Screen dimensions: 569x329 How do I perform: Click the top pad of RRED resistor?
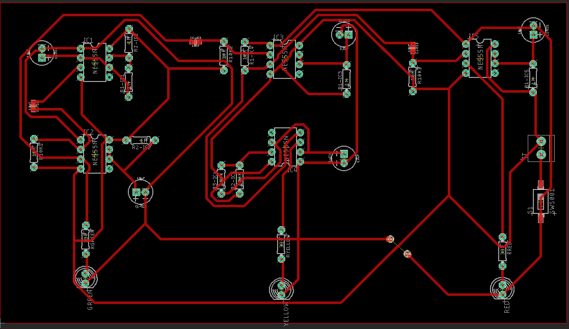click(x=502, y=237)
